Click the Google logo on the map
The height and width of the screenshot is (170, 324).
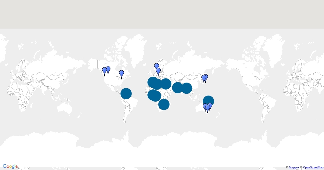pyautogui.click(x=10, y=166)
